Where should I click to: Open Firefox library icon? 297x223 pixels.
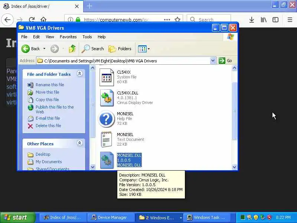[264, 20]
